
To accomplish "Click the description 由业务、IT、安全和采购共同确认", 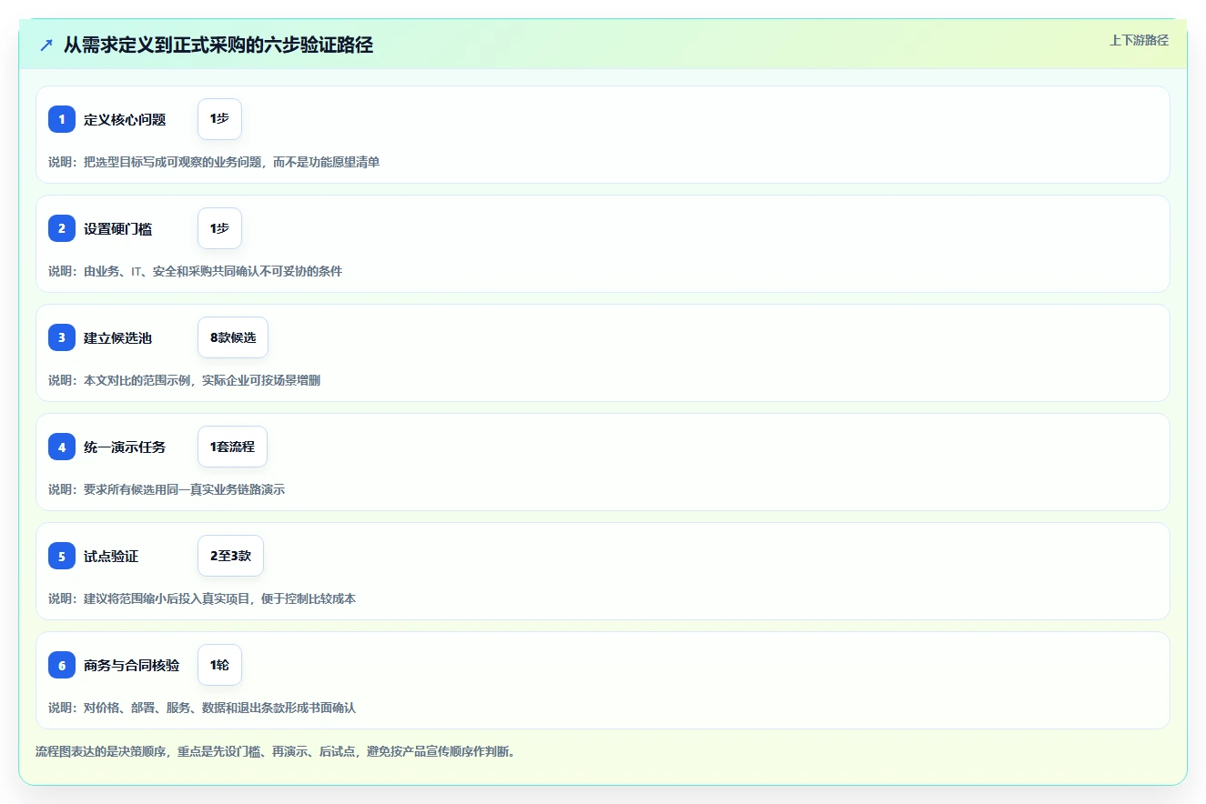I will pyautogui.click(x=196, y=271).
